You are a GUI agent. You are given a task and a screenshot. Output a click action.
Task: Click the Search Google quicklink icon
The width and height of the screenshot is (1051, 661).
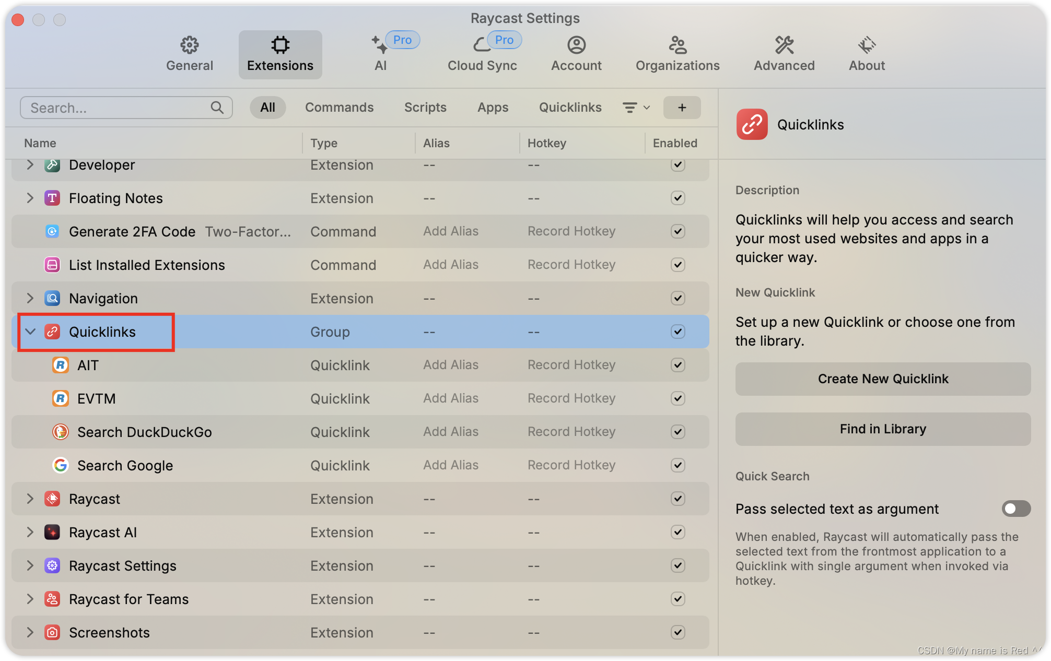pos(61,465)
